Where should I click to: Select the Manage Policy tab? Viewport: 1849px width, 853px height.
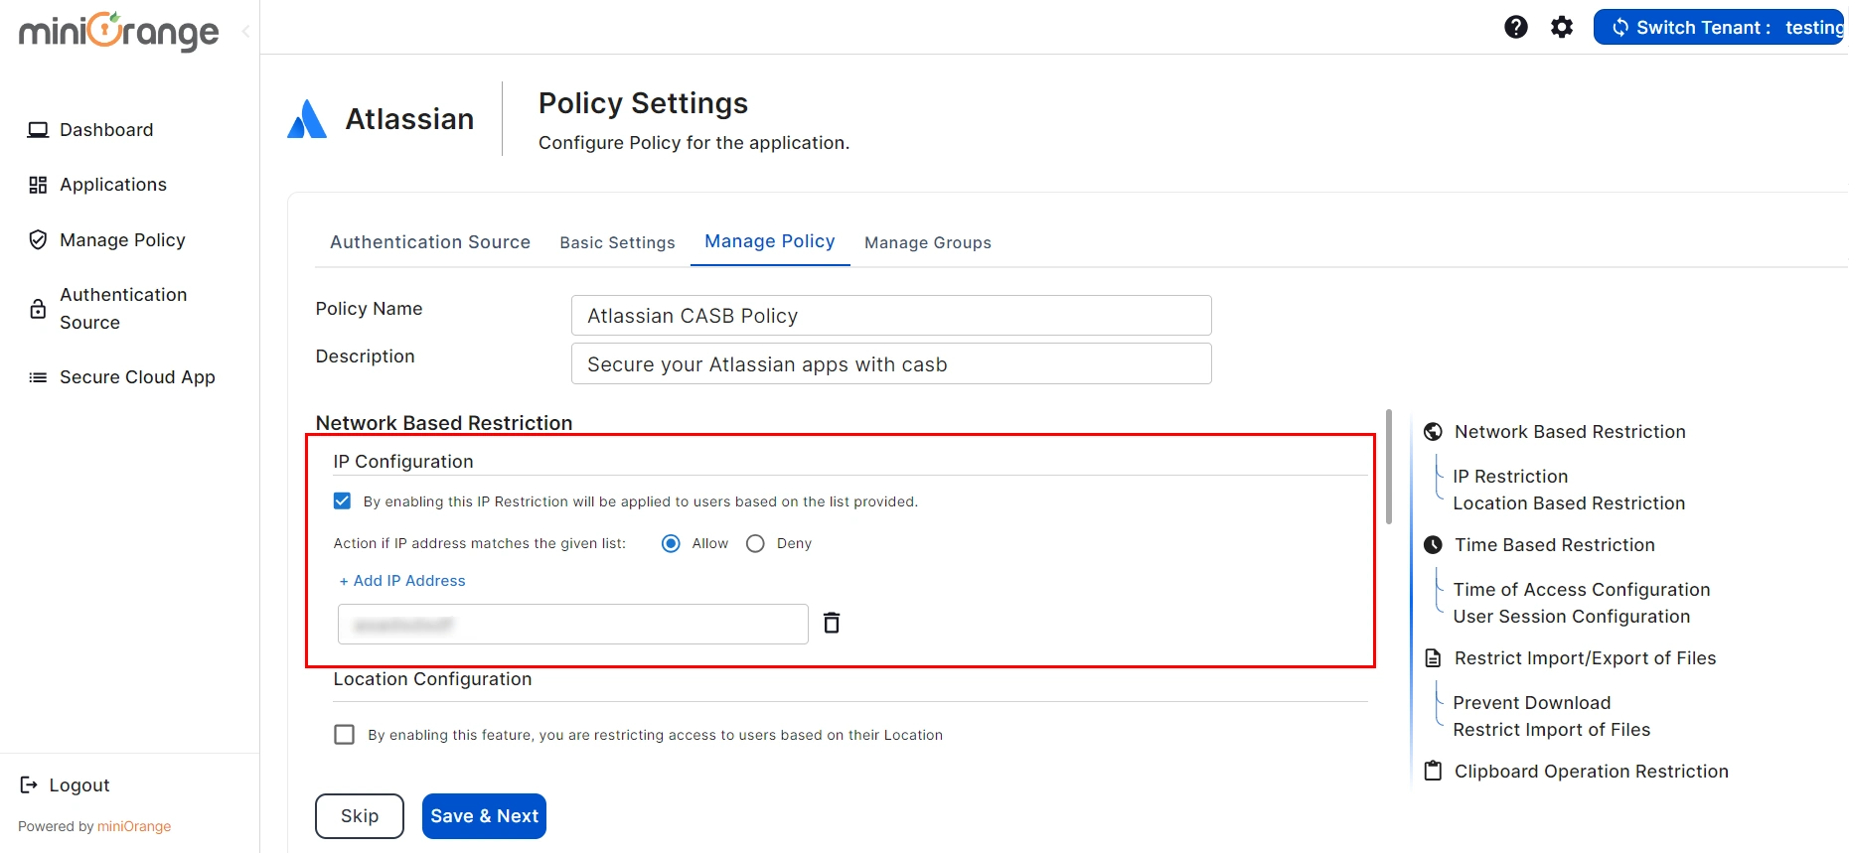[770, 241]
